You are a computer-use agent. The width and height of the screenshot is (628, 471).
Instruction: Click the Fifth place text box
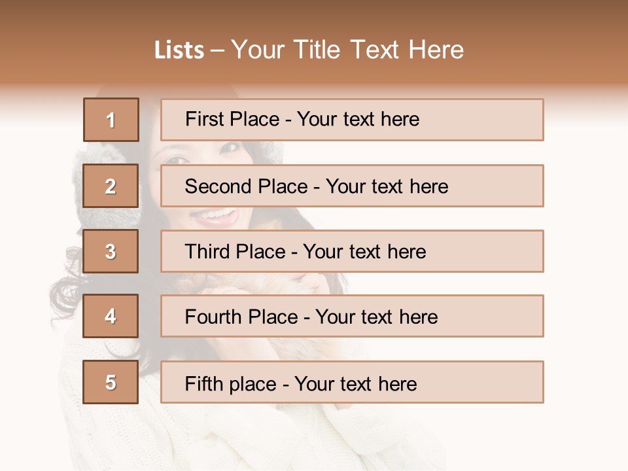[x=352, y=382]
